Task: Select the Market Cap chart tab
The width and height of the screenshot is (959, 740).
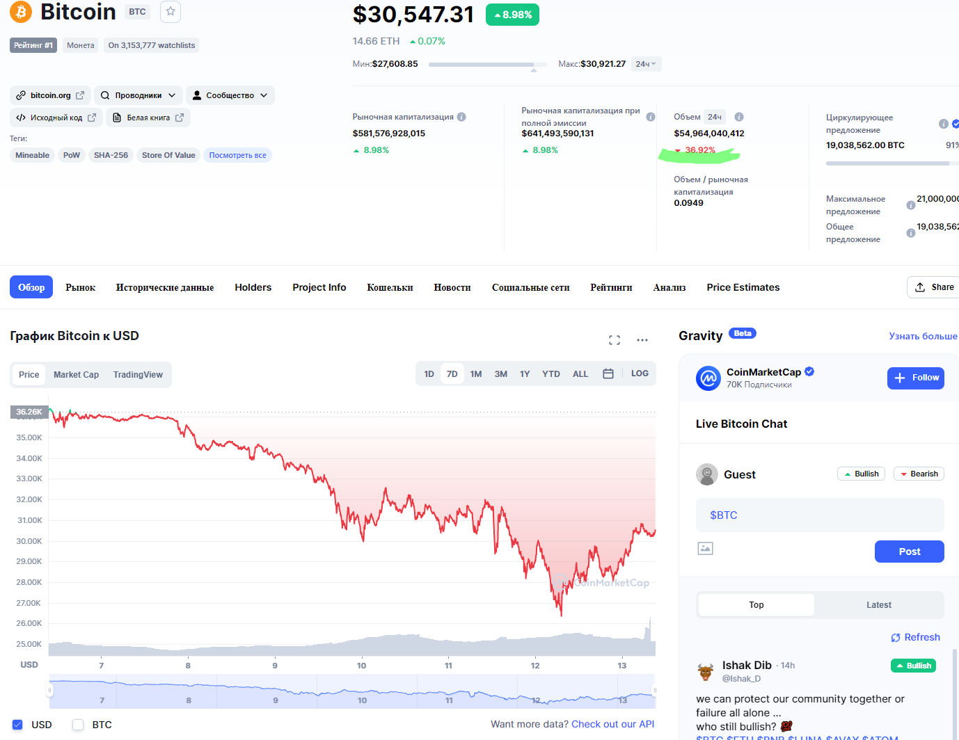Action: pos(76,375)
